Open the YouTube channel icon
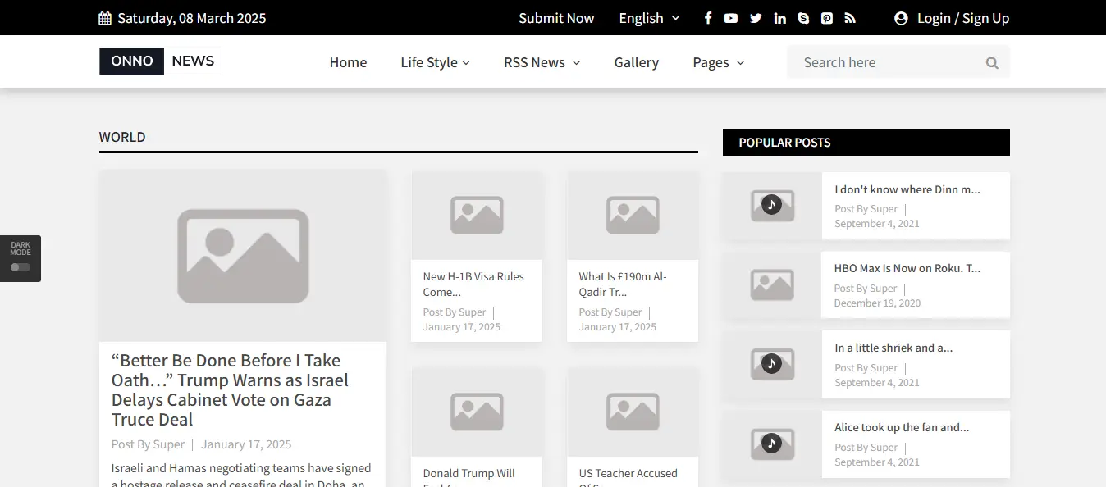The height and width of the screenshot is (487, 1106). point(731,18)
